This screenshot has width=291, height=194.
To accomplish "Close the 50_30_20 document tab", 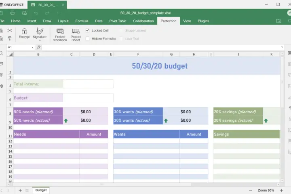I will [63, 4].
